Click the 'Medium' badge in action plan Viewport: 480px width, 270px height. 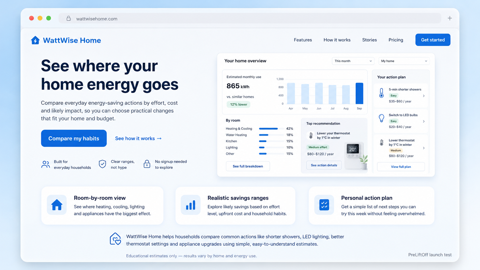[x=396, y=150]
